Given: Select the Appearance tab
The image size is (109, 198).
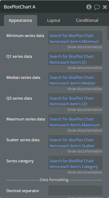Looking at the screenshot, I should tap(21, 20).
